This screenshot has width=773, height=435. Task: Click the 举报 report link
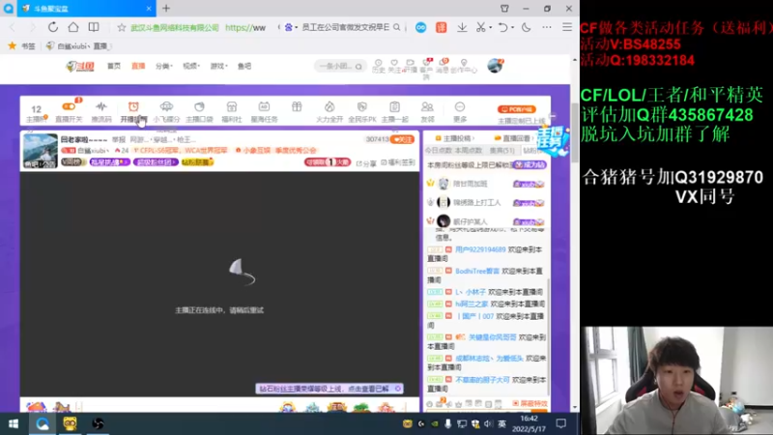click(119, 139)
